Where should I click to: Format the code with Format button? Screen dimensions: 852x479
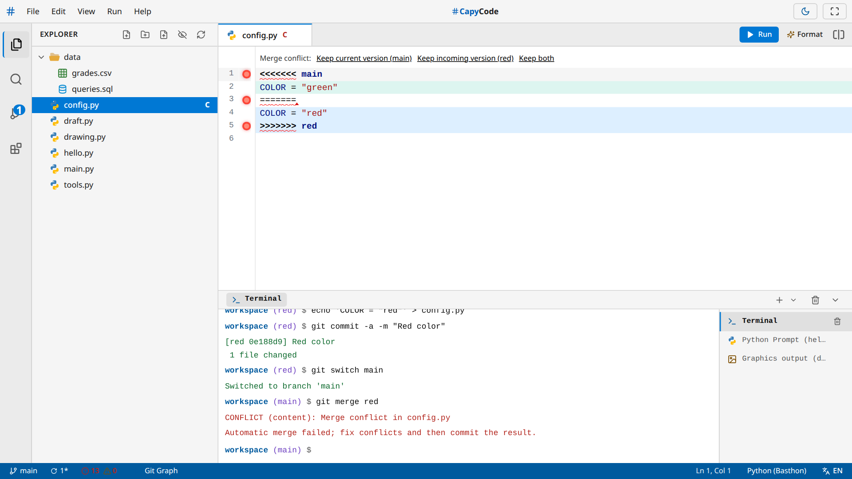pyautogui.click(x=805, y=35)
